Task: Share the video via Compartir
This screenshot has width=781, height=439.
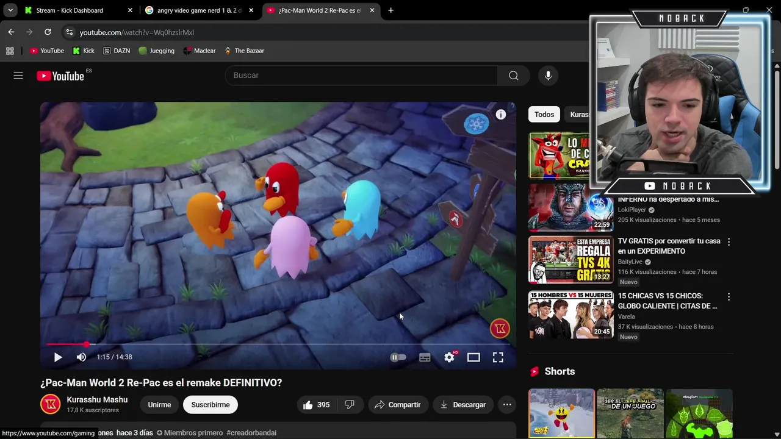Action: point(398,405)
